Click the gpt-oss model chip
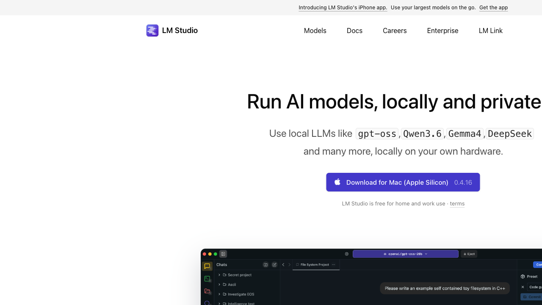 coord(377,134)
